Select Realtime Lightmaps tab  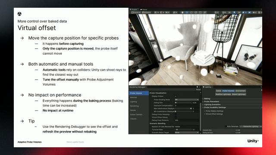click(x=223, y=94)
